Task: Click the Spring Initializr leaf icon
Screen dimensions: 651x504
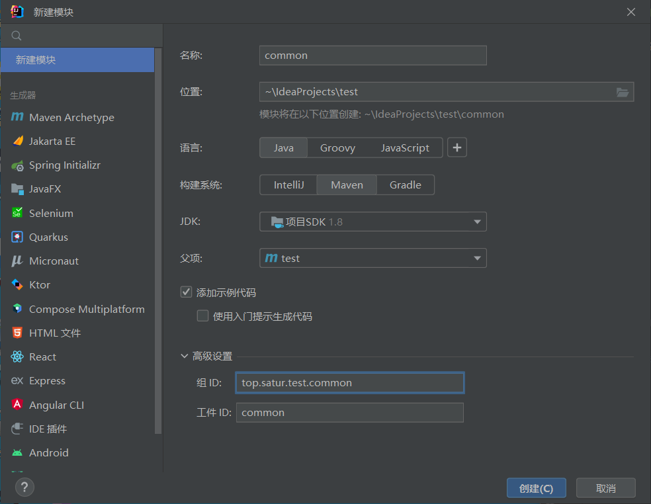Action: pos(17,165)
